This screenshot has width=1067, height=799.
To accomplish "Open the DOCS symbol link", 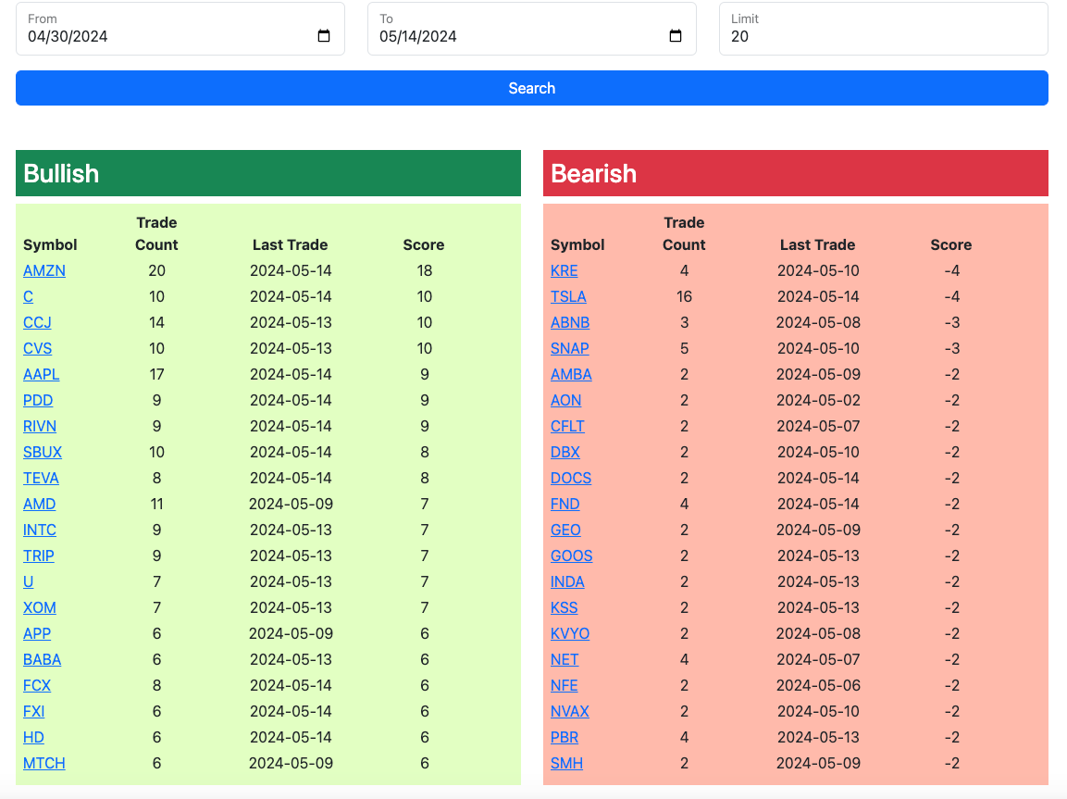I will 571,478.
